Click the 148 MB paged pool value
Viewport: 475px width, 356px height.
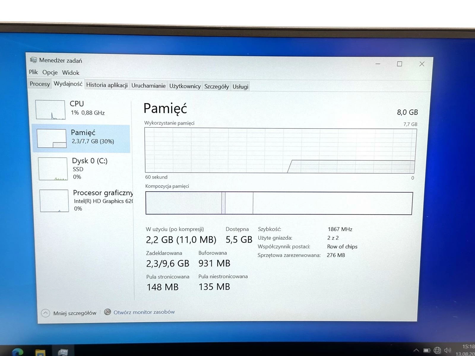[163, 287]
